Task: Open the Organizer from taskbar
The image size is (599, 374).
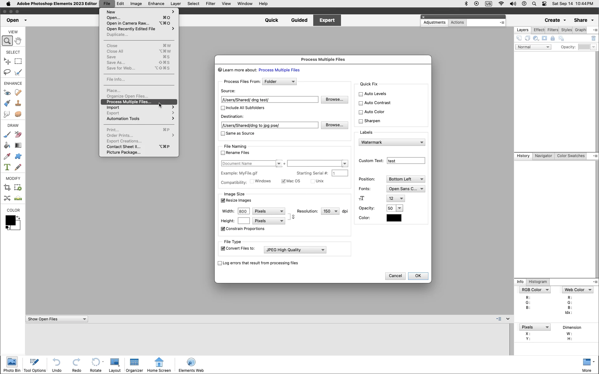Action: (134, 365)
